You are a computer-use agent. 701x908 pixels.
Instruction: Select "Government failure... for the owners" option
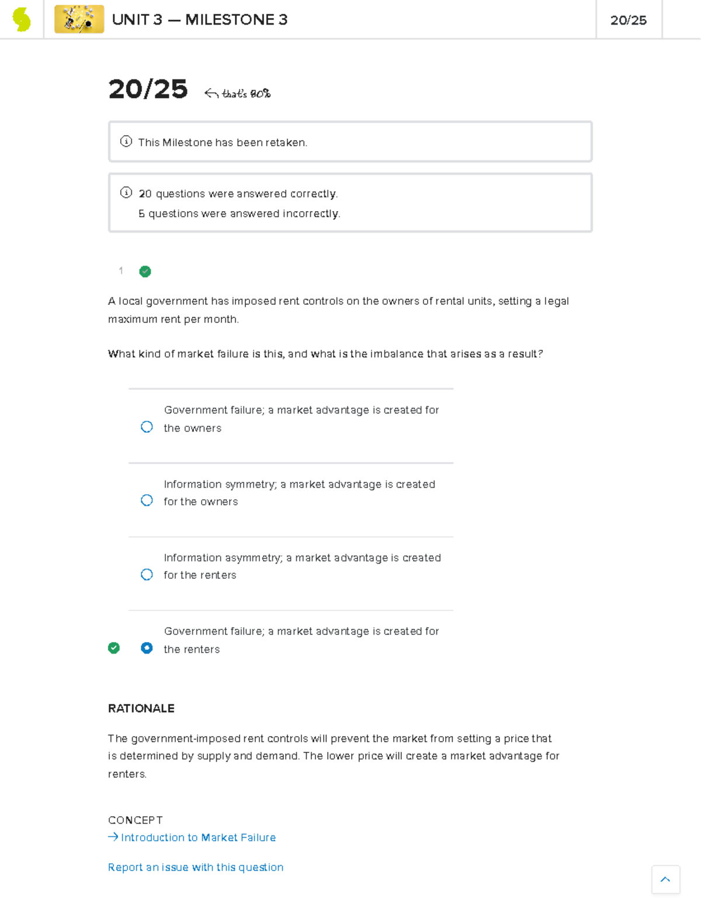coord(147,427)
